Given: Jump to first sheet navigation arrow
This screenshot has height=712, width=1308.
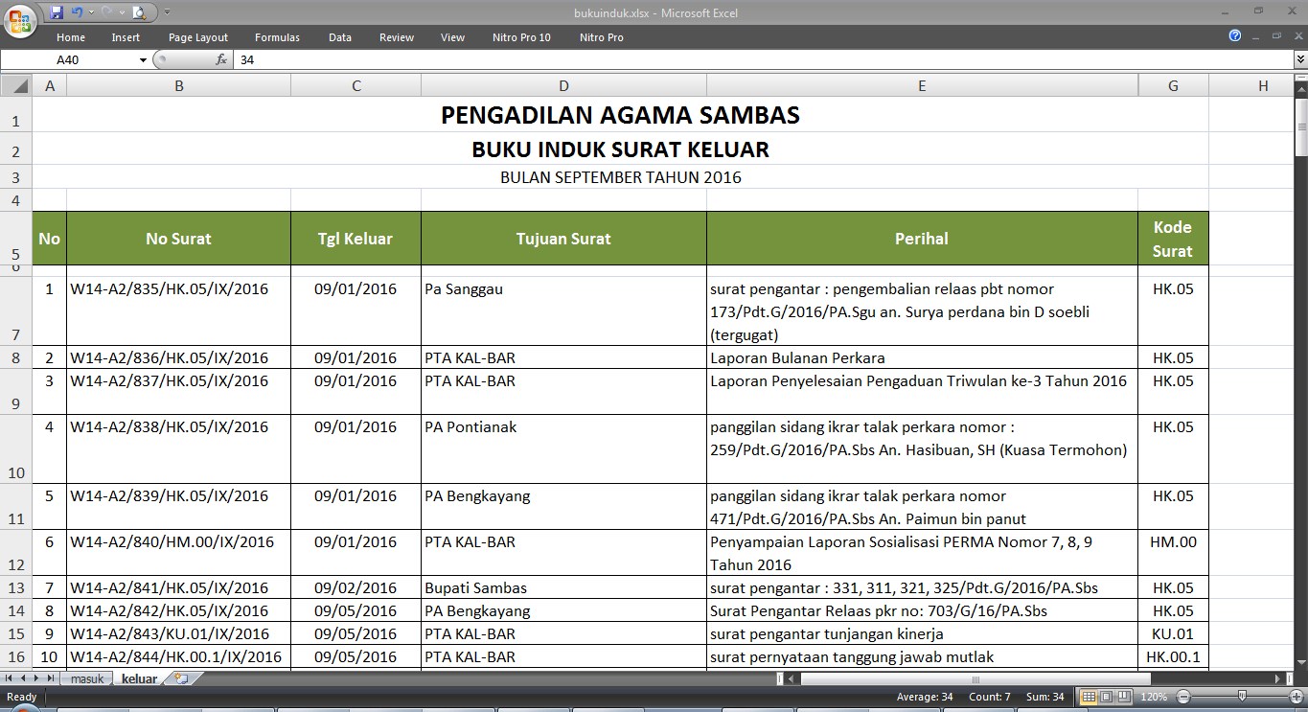Looking at the screenshot, I should (10, 678).
